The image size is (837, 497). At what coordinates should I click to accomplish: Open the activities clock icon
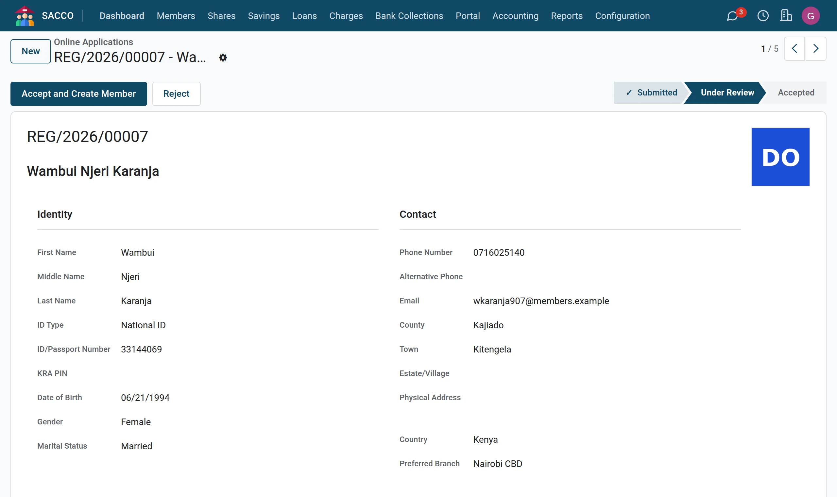point(763,16)
